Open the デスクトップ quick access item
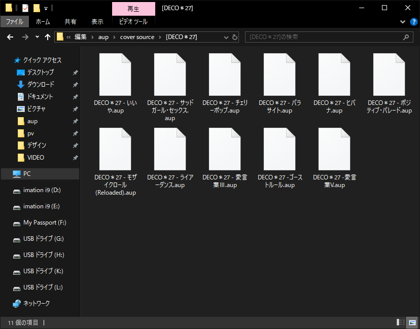 pos(40,72)
